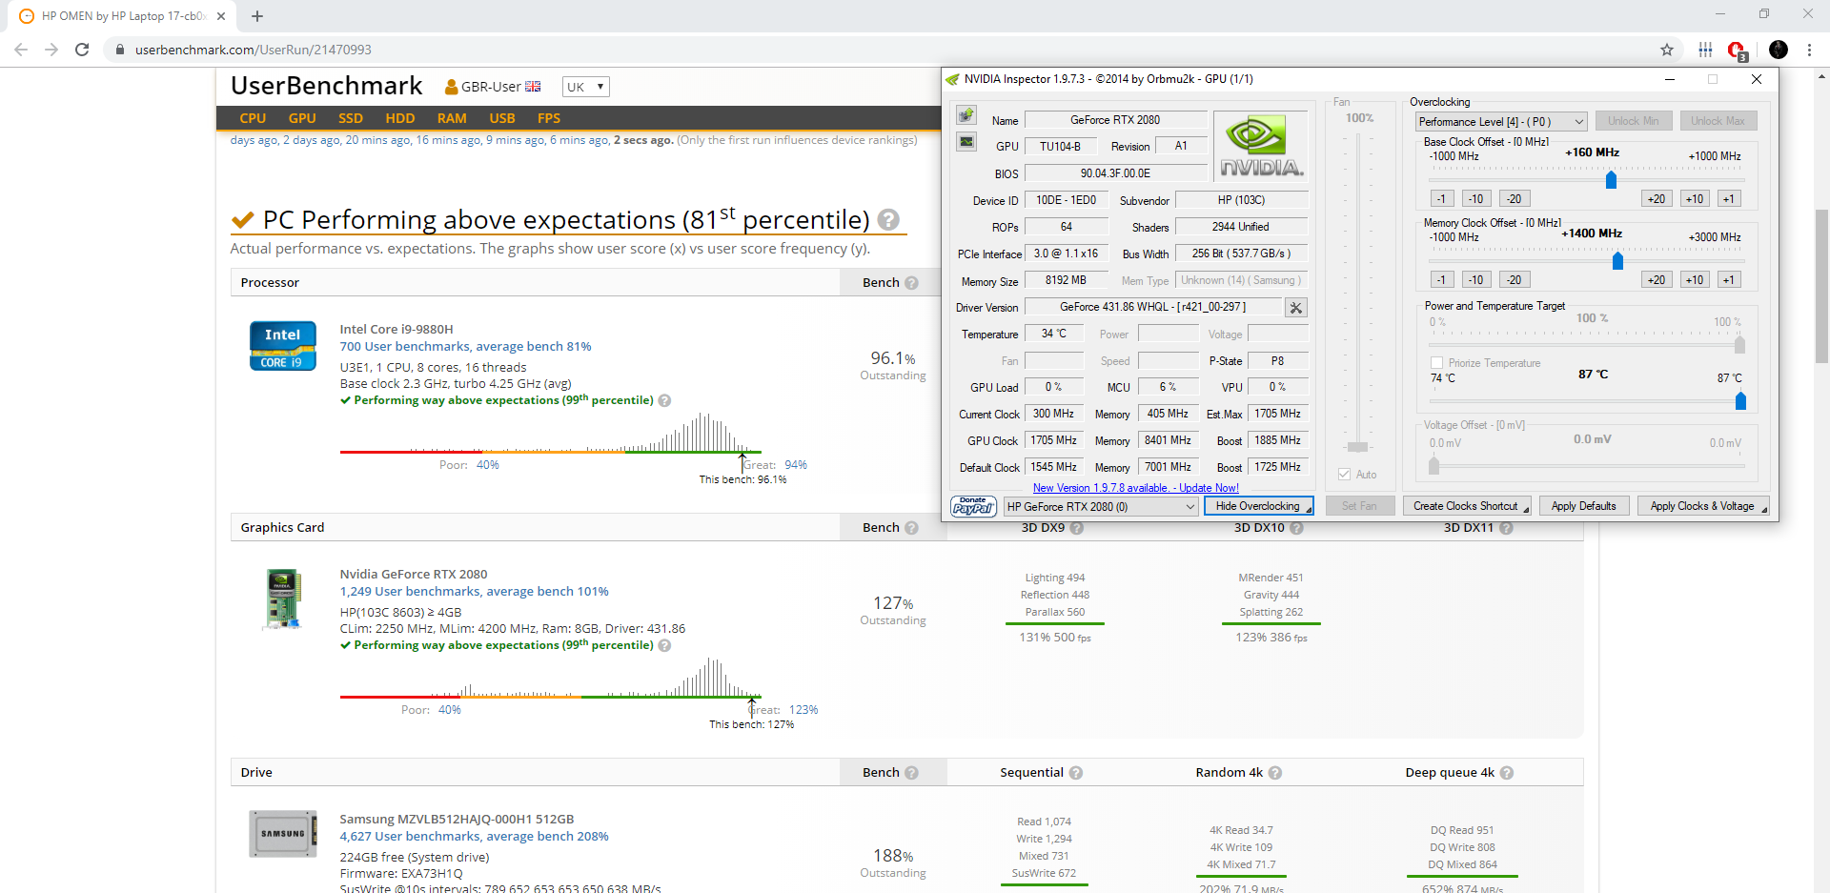The width and height of the screenshot is (1830, 893).
Task: Click the Intel Core i9 processor thumbnail
Action: (x=283, y=345)
